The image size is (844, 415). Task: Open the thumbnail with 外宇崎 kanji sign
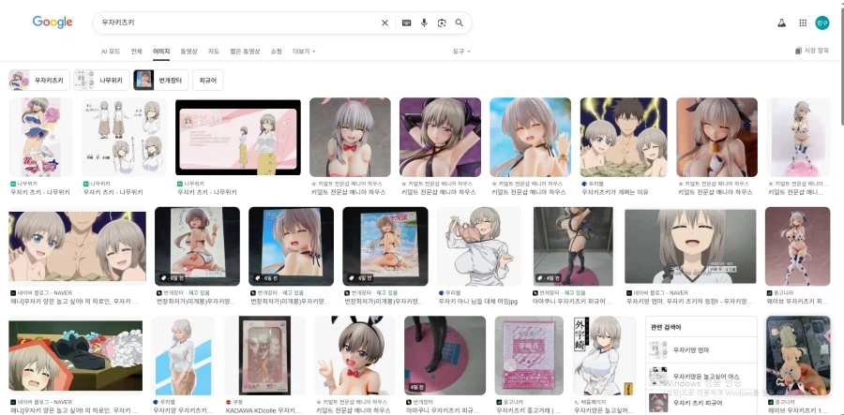pyautogui.click(x=604, y=355)
